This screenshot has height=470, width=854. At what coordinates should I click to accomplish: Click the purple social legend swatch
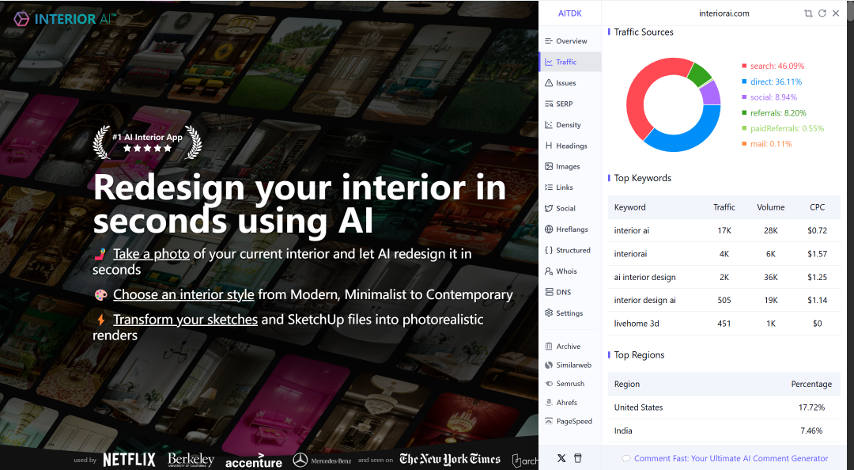pyautogui.click(x=744, y=97)
